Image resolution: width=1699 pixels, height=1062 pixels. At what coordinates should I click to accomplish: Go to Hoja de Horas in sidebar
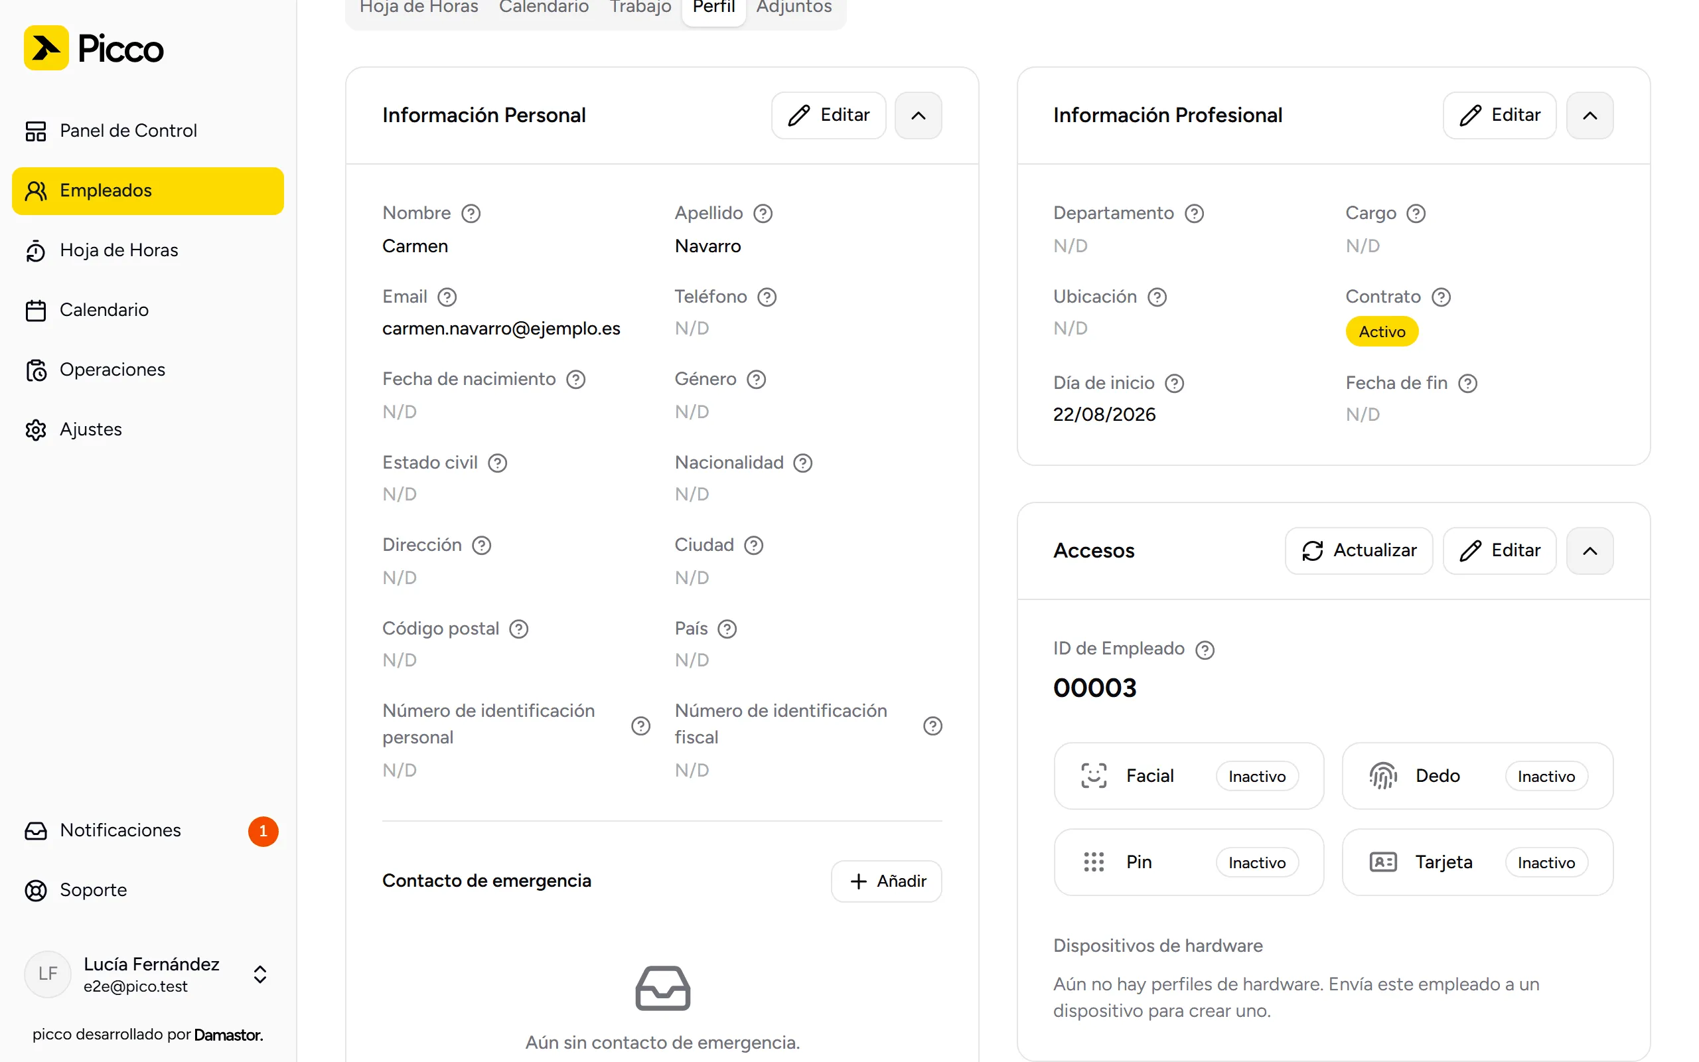(147, 250)
